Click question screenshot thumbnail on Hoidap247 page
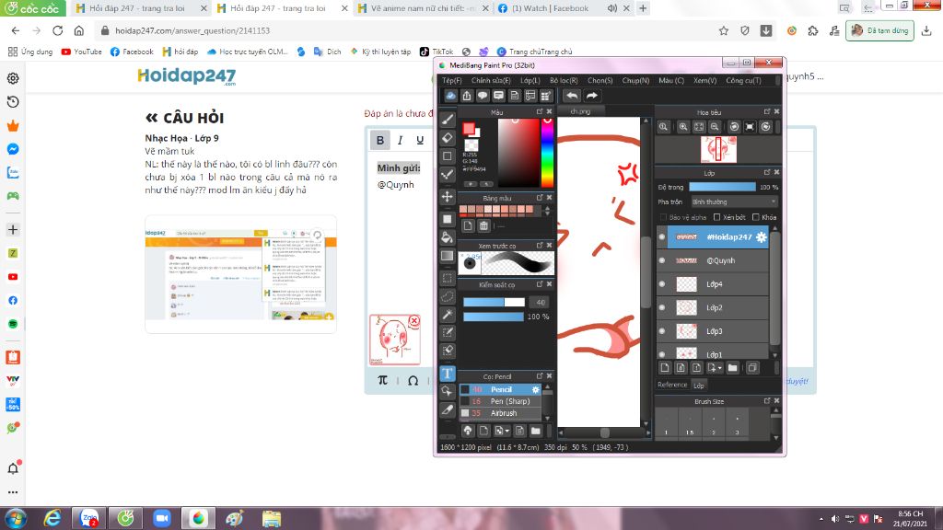 (x=240, y=274)
